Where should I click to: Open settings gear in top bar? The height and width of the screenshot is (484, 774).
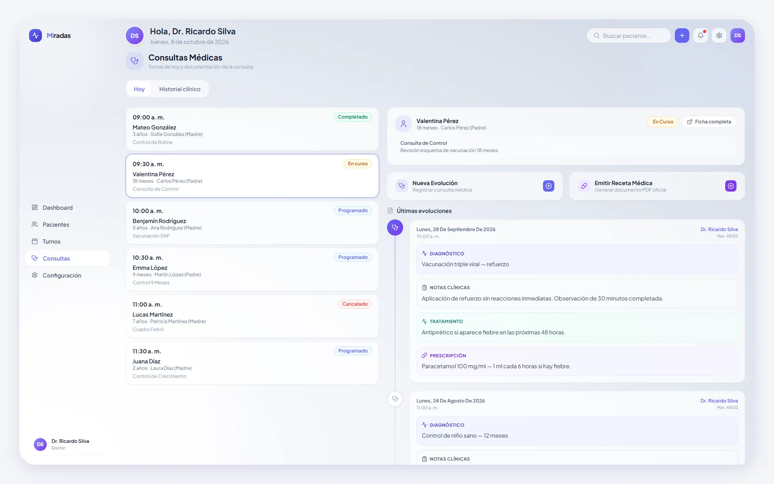tap(719, 35)
